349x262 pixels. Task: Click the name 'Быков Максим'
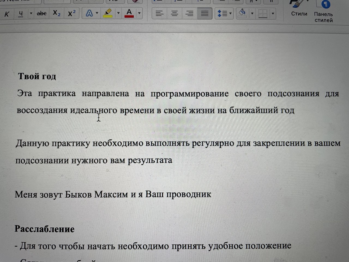coord(97,194)
